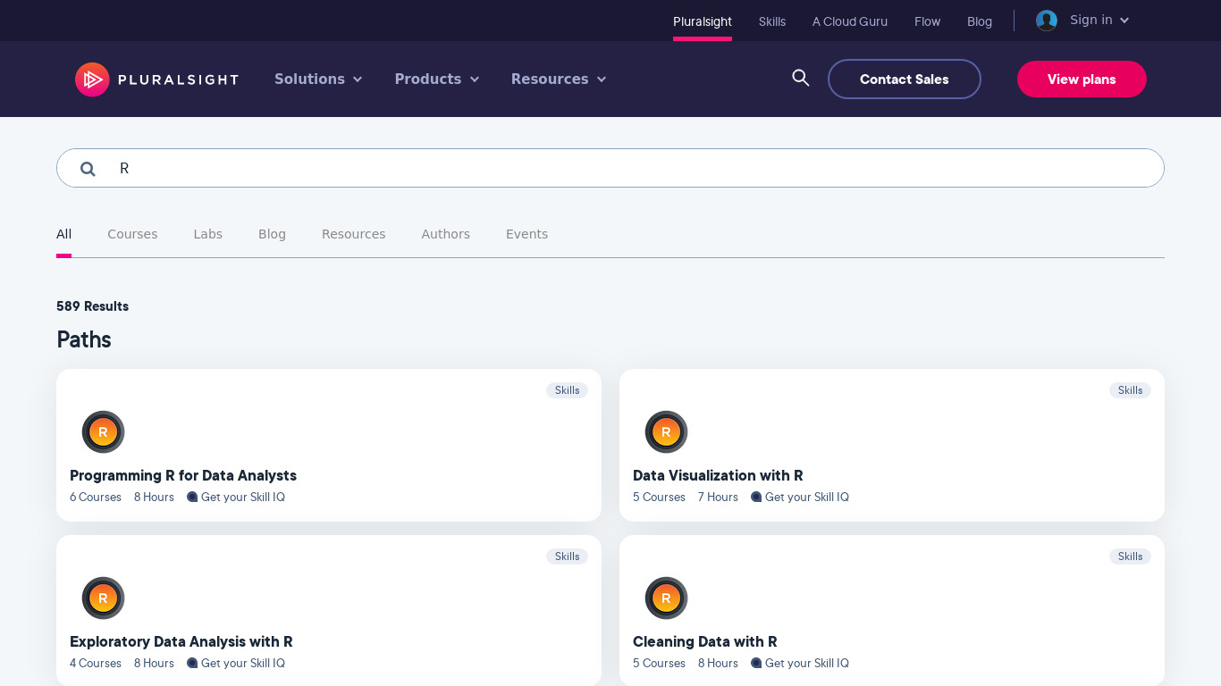
Task: Switch to the Resources results tab
Action: (x=354, y=234)
